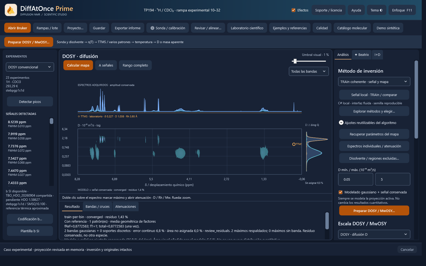426x266 pixels.
Task: Click the Guardar button
Action: click(99, 28)
